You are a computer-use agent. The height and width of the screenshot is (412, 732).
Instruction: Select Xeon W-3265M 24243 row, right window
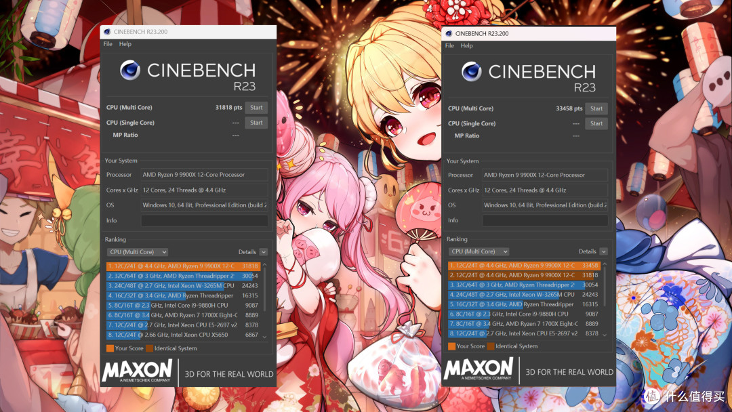pos(524,294)
